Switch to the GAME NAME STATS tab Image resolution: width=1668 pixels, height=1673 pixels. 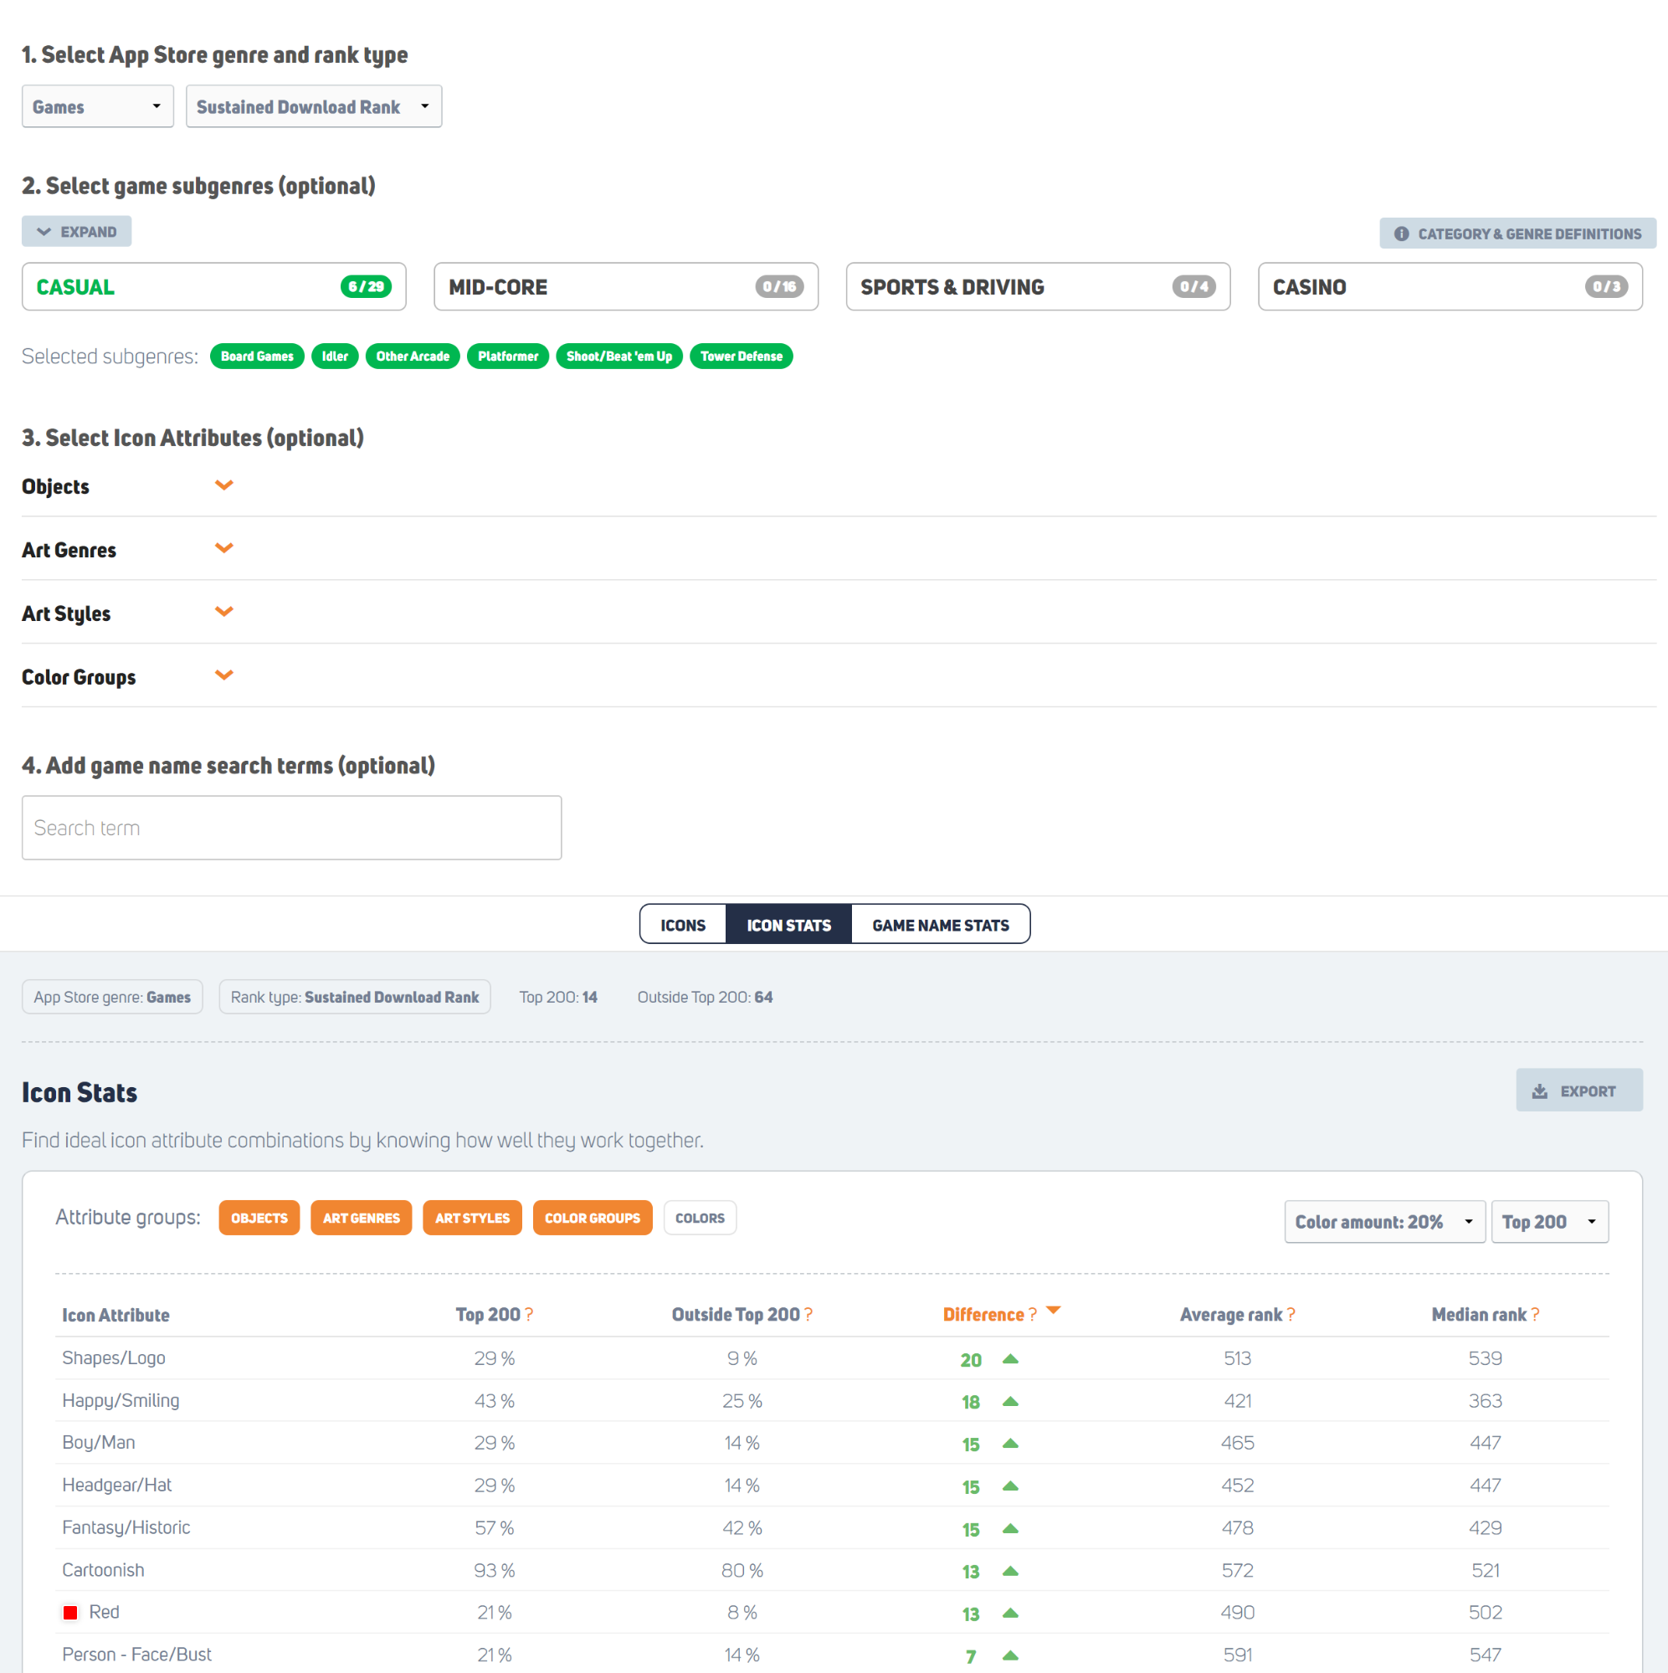point(940,924)
